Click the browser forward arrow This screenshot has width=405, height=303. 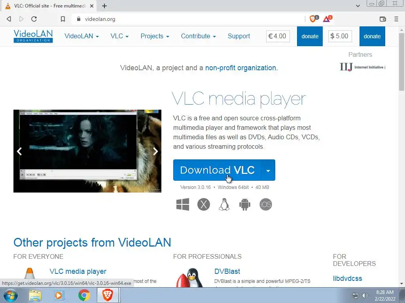click(x=21, y=19)
